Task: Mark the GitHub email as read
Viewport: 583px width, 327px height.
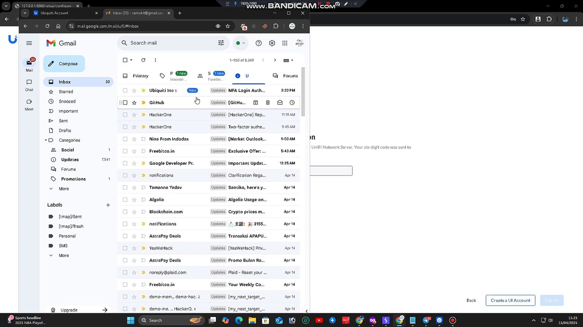Action: tap(280, 103)
